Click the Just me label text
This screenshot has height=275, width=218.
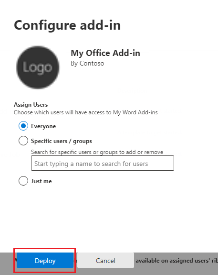coord(42,181)
